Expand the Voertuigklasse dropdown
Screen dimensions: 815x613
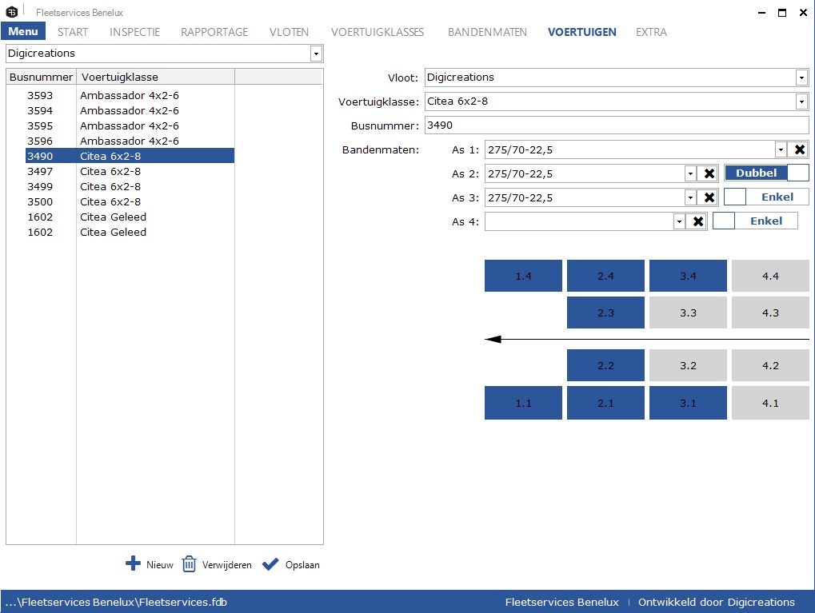802,102
